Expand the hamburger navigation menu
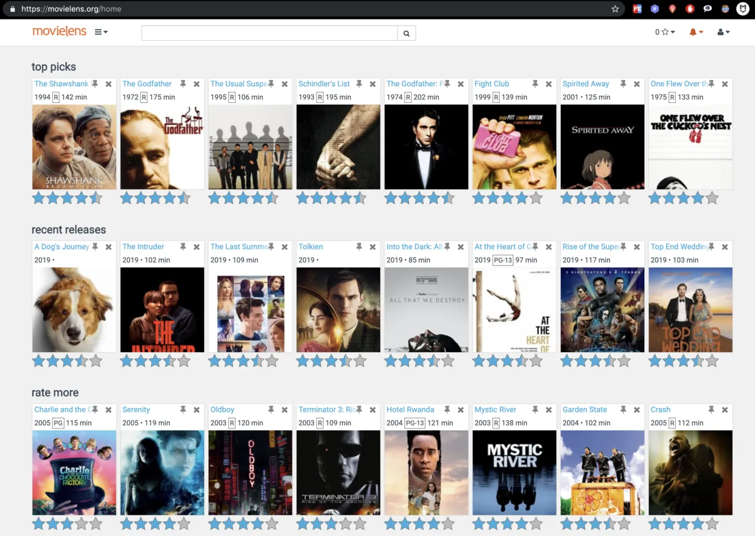The width and height of the screenshot is (755, 536). 101,32
